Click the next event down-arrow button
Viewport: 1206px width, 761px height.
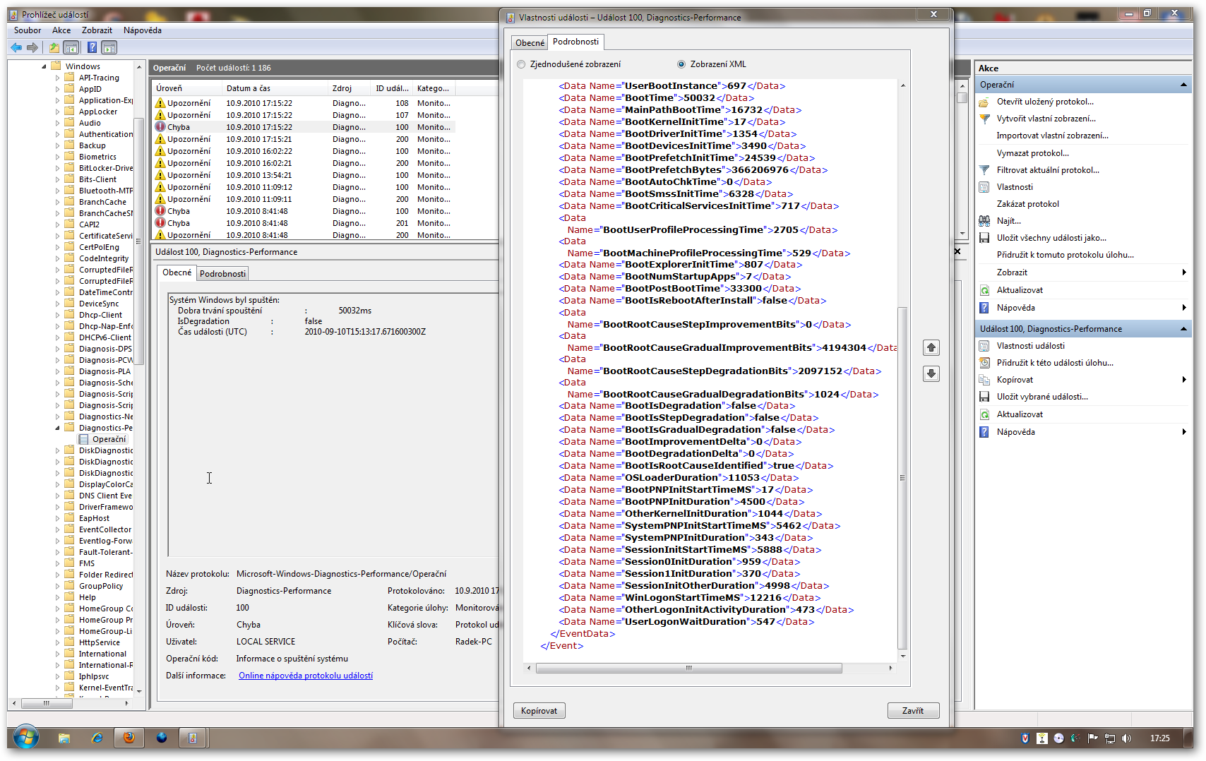click(x=931, y=373)
